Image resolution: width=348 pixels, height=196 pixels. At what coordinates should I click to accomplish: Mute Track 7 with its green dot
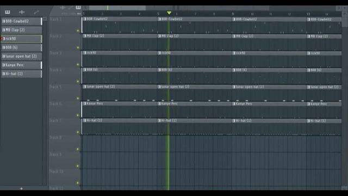pyautogui.click(x=78, y=132)
